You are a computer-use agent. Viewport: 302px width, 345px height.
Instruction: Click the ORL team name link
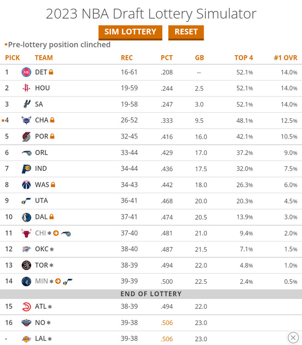(41, 153)
